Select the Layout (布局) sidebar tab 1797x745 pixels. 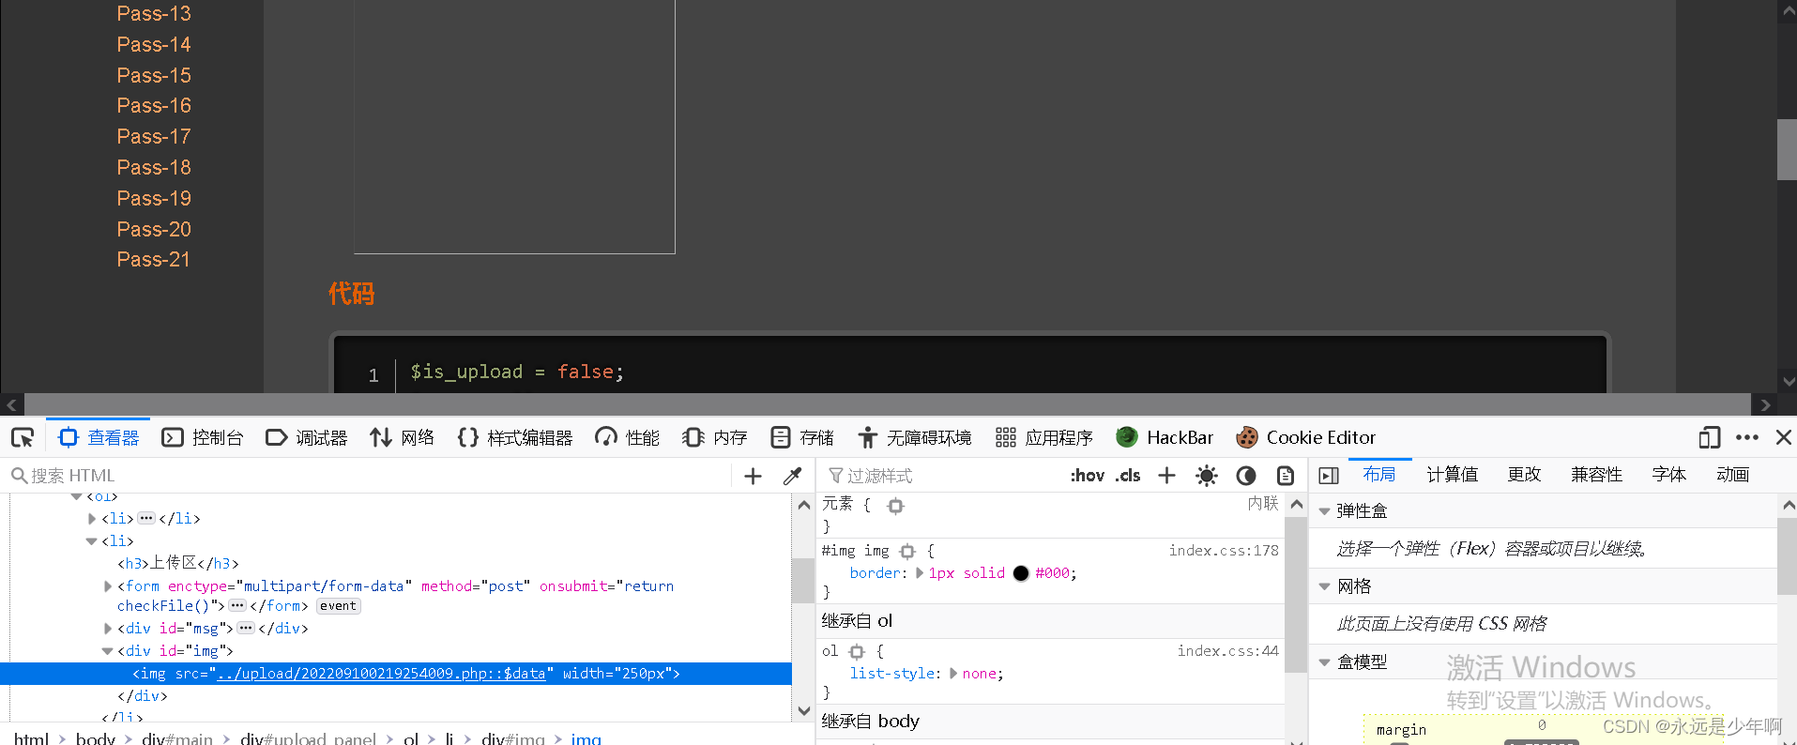pyautogui.click(x=1379, y=475)
